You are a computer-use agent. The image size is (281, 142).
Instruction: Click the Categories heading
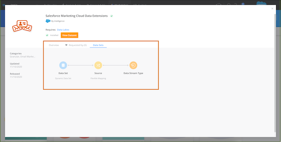(16, 53)
